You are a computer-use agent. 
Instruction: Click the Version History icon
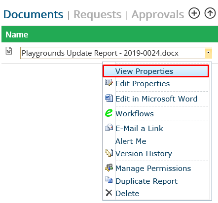click(109, 153)
